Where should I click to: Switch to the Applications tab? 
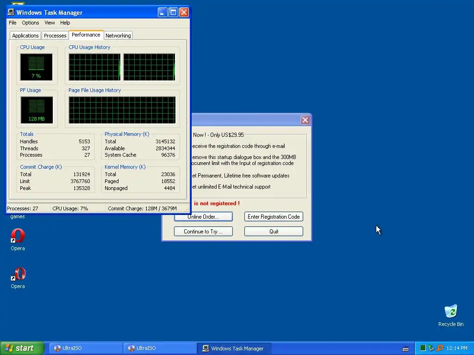pos(25,36)
